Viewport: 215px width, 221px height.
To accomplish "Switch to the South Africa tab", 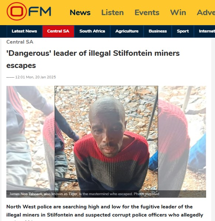I will (x=92, y=31).
